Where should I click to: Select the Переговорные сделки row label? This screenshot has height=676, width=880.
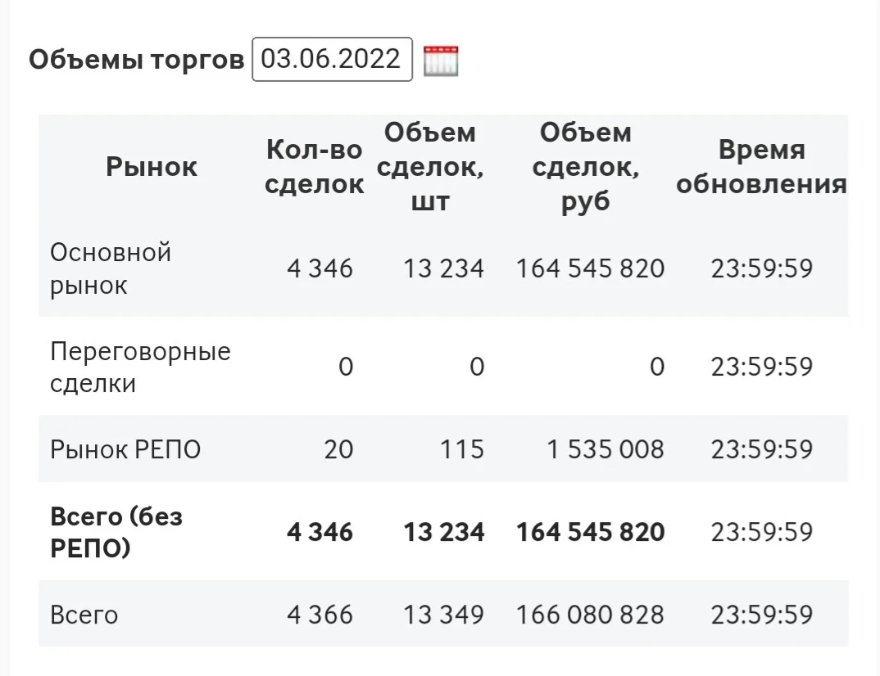[x=140, y=367]
